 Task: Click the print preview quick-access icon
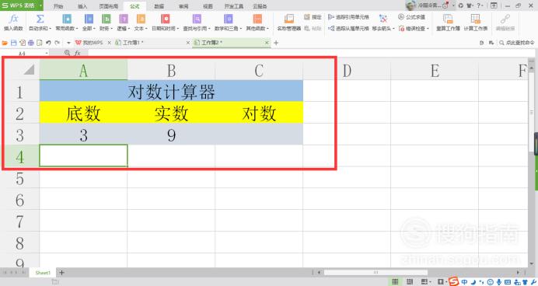pos(40,43)
